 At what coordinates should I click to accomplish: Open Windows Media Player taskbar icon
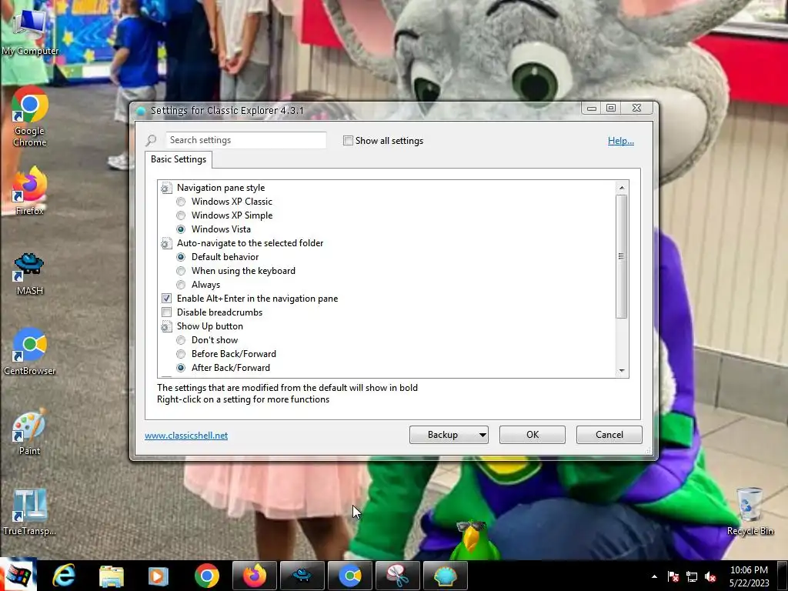click(x=159, y=576)
